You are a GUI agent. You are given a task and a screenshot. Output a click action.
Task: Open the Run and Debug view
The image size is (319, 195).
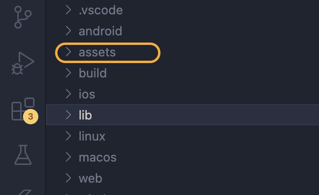(x=23, y=63)
